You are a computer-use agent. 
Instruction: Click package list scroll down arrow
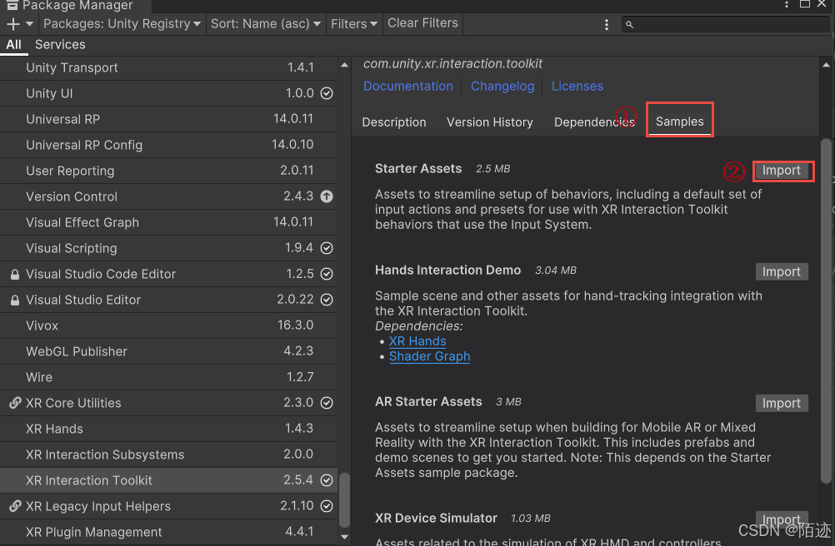(x=344, y=537)
